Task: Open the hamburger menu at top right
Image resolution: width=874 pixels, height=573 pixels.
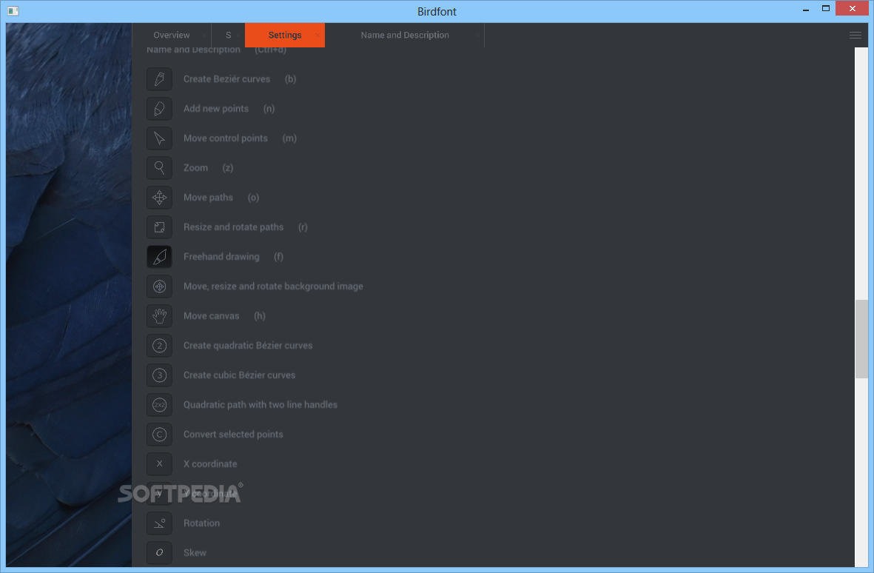Action: 855,35
